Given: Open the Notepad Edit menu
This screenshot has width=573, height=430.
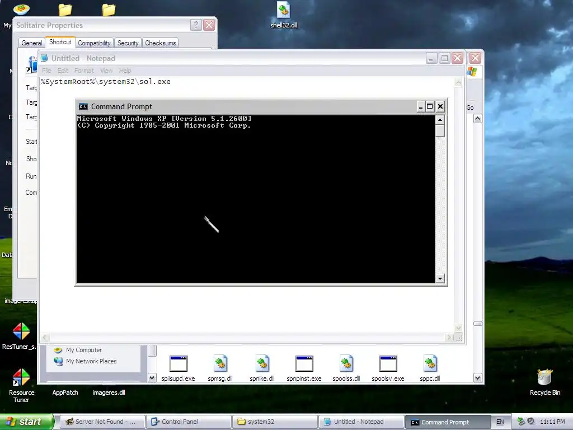Looking at the screenshot, I should click(63, 71).
